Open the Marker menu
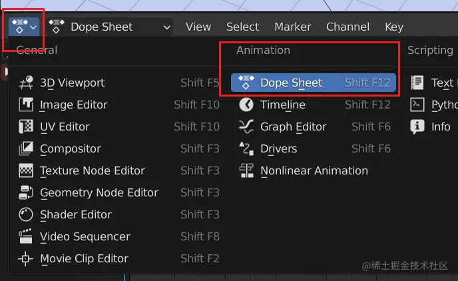This screenshot has width=458, height=281. pyautogui.click(x=292, y=27)
